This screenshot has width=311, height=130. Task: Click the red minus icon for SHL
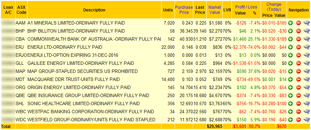click(x=298, y=103)
